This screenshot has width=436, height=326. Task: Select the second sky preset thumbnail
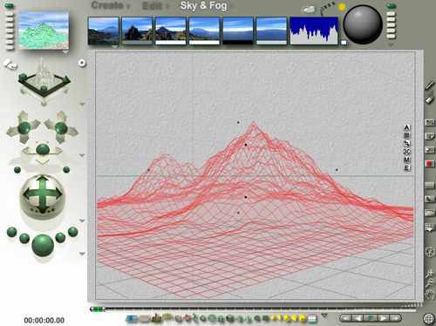[x=137, y=31]
